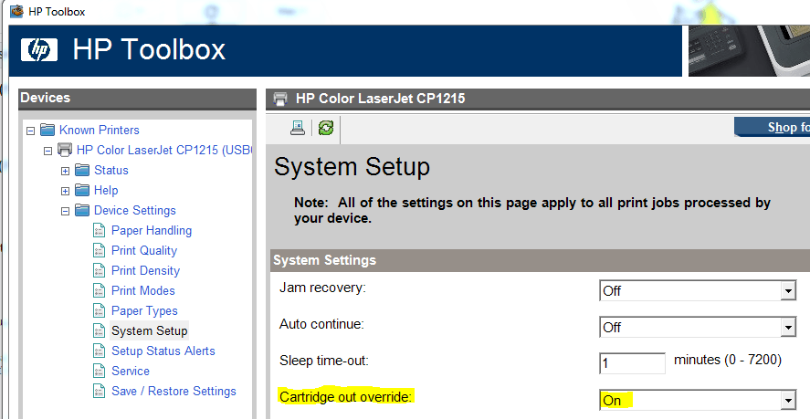Collapse the Device Settings node

(65, 211)
